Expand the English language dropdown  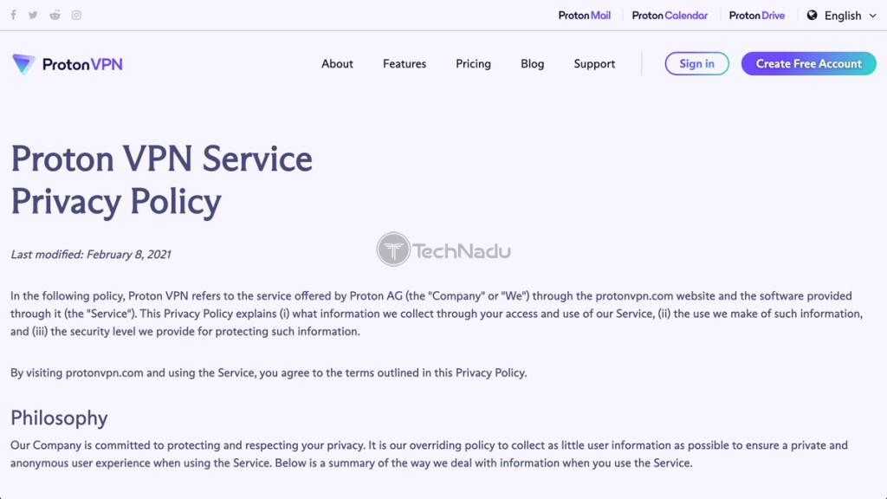842,16
